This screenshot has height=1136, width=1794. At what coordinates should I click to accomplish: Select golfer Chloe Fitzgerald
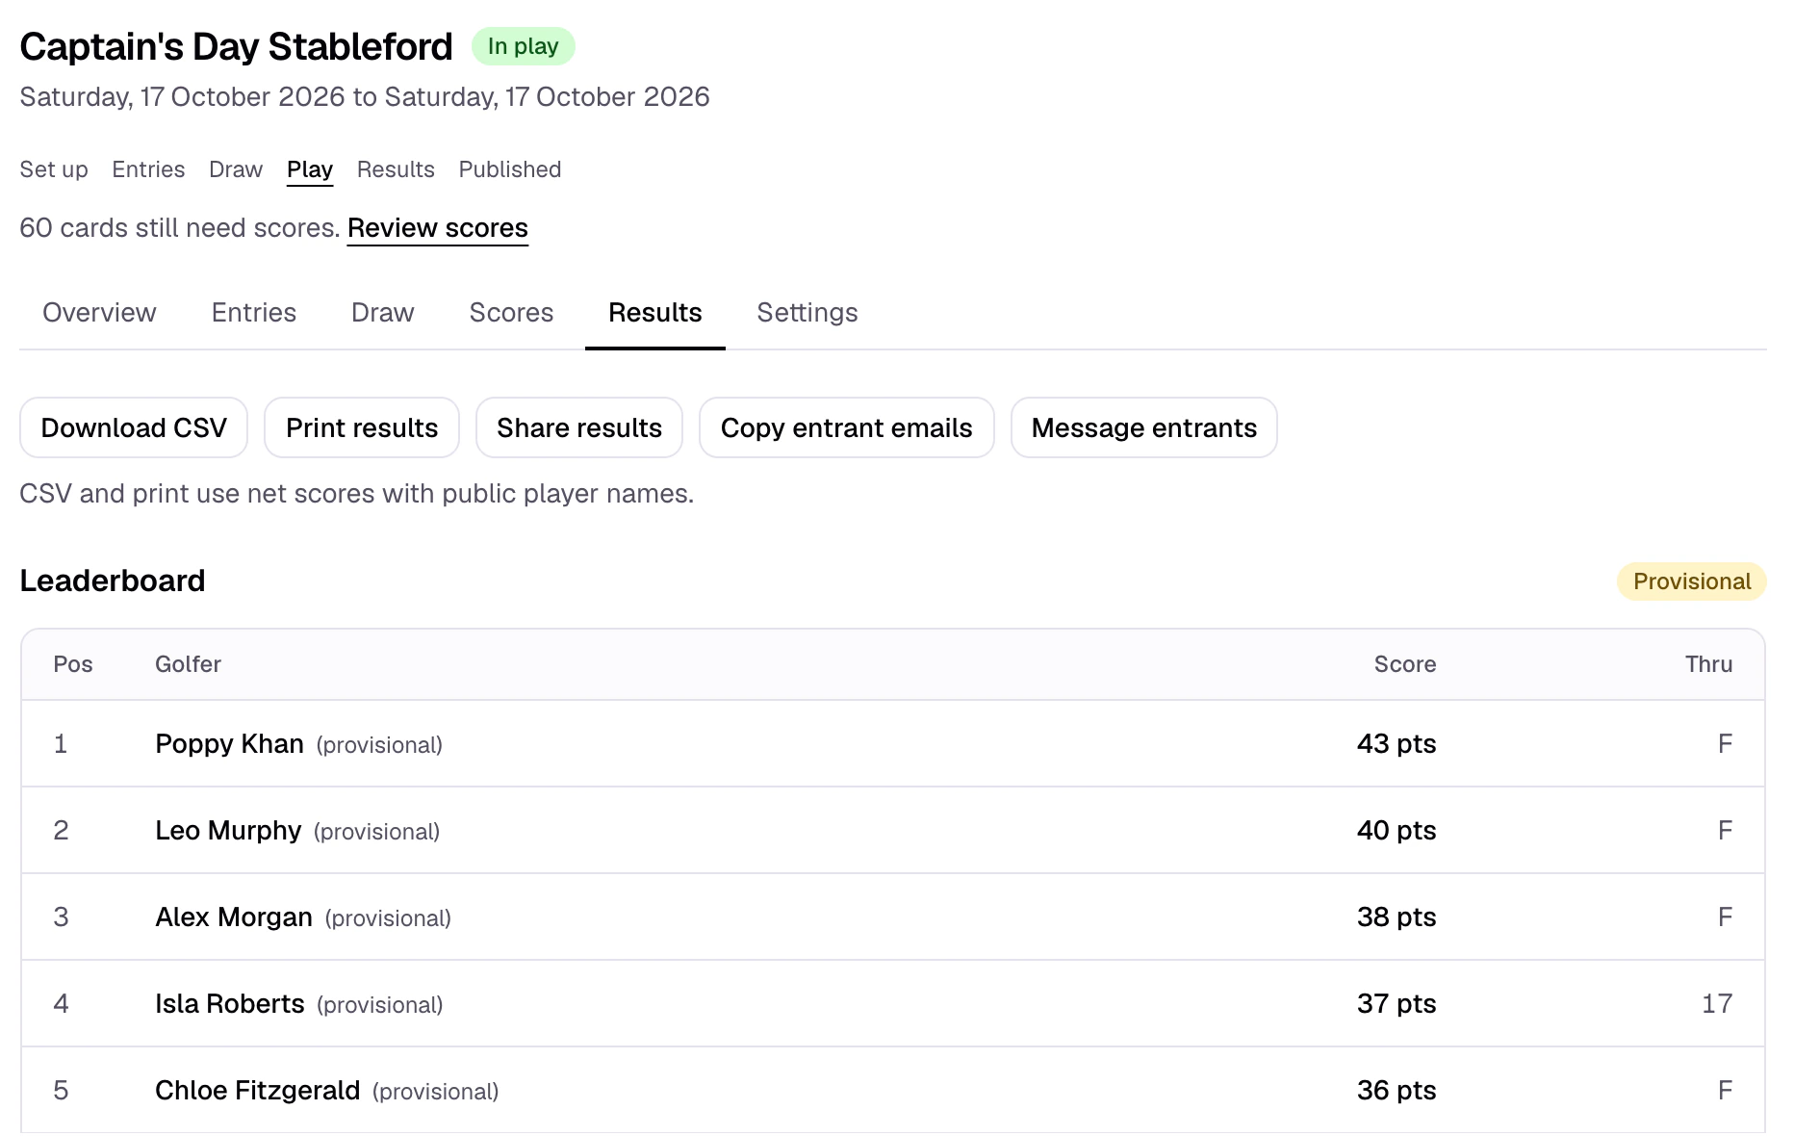[x=258, y=1091]
